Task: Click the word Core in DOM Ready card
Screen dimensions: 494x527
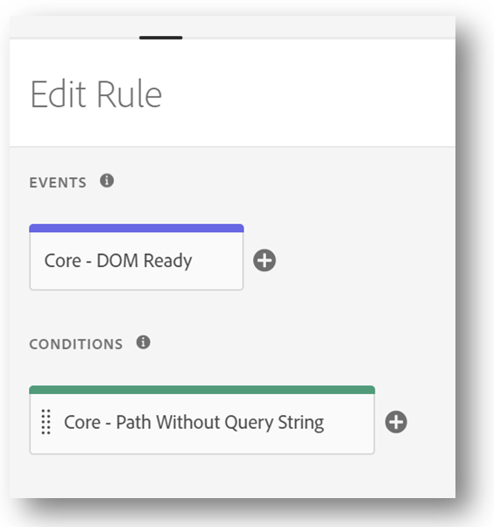Action: point(62,261)
